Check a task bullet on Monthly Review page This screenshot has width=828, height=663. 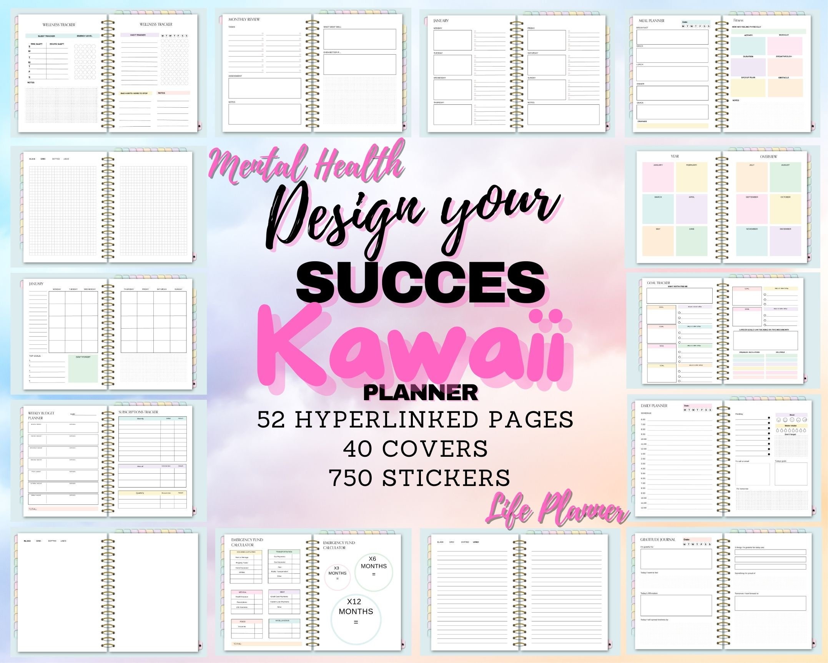263,34
